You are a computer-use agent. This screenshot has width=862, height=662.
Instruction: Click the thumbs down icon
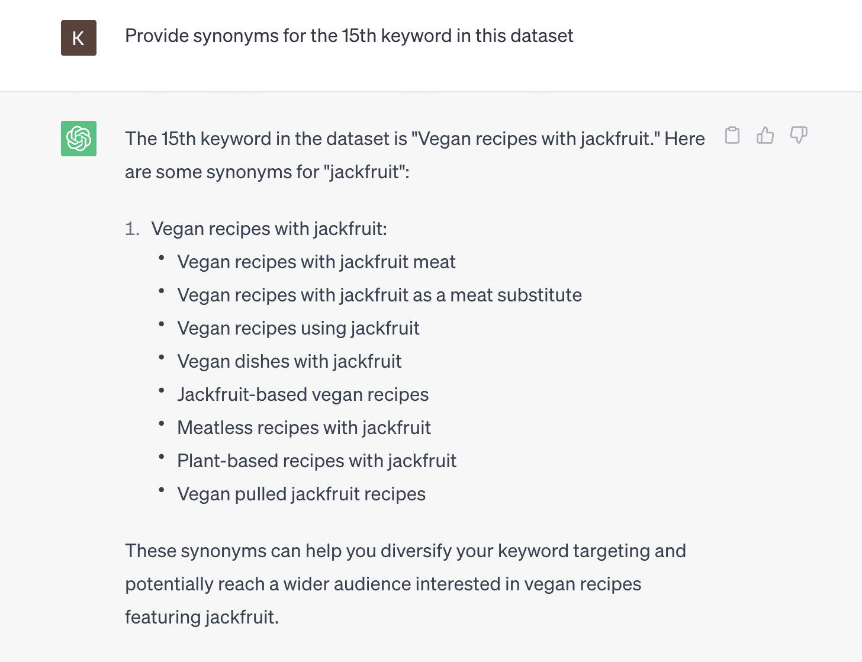pos(799,136)
